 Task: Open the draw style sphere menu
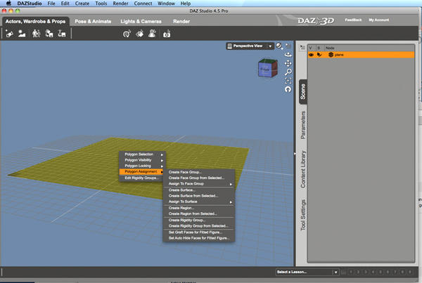click(279, 46)
